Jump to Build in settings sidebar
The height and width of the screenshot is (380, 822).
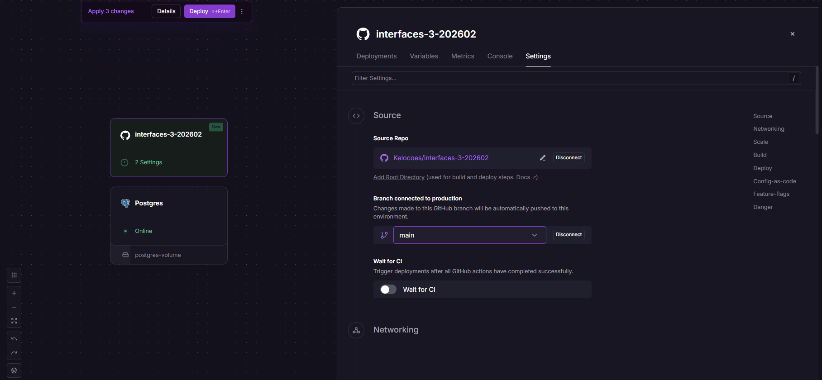click(x=760, y=155)
